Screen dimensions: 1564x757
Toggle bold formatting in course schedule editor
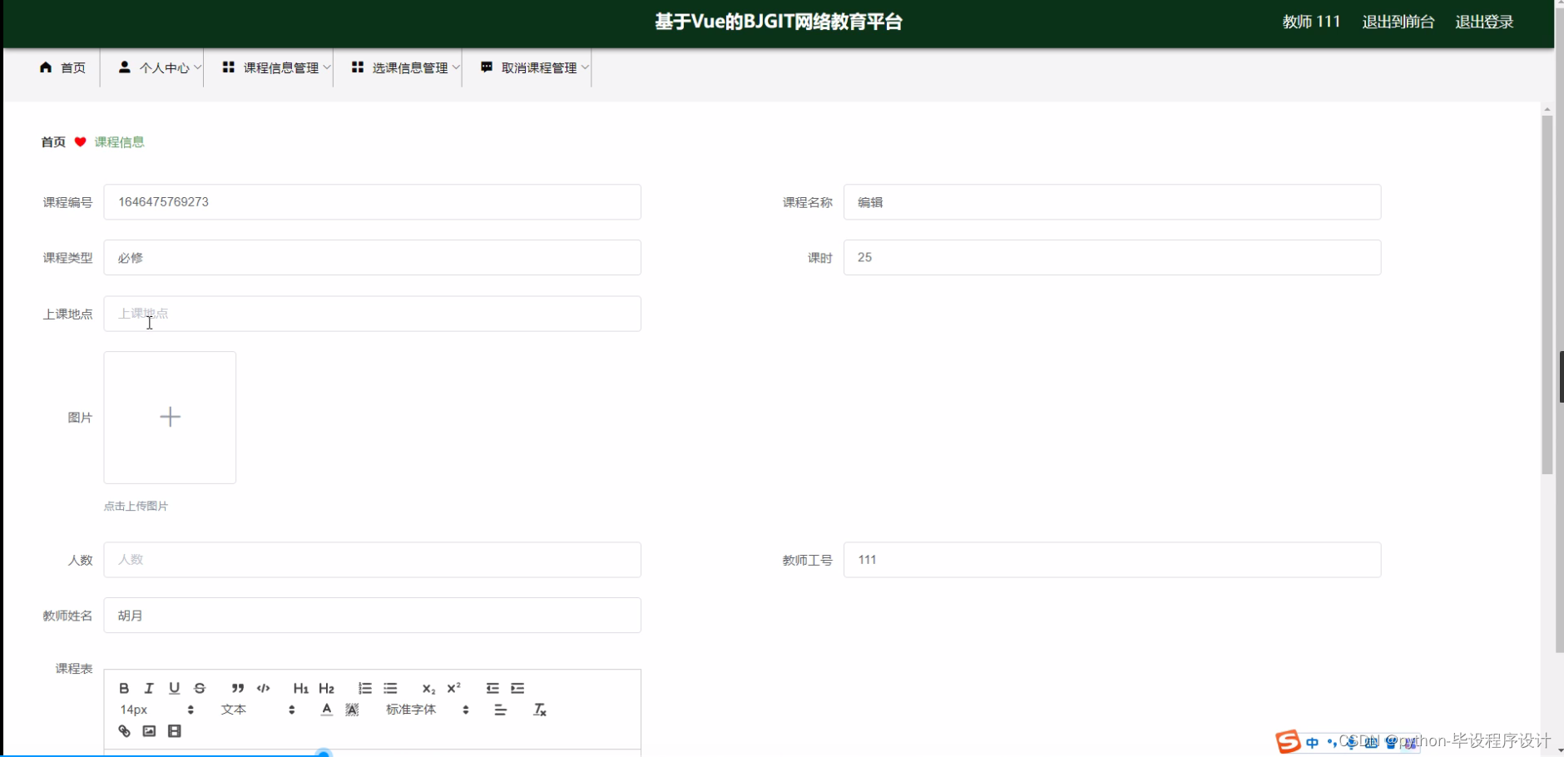[x=123, y=688]
